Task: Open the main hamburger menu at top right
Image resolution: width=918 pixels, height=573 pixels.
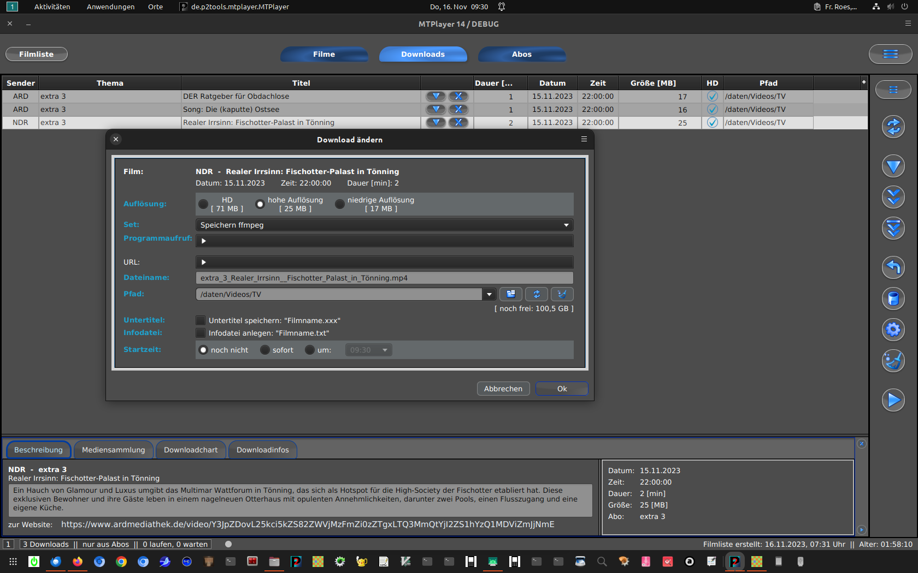Action: (x=890, y=54)
